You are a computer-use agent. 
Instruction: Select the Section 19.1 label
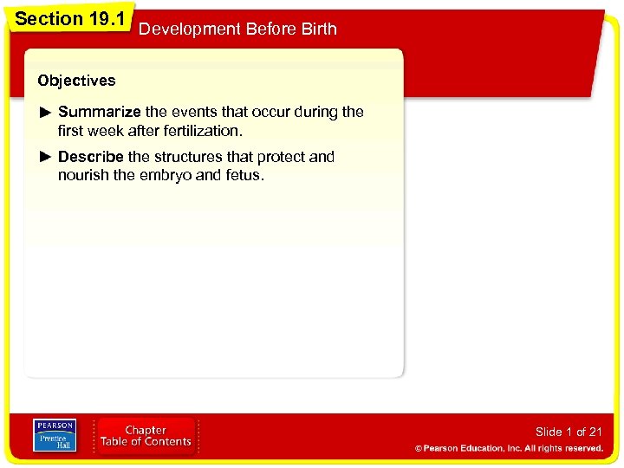69,19
